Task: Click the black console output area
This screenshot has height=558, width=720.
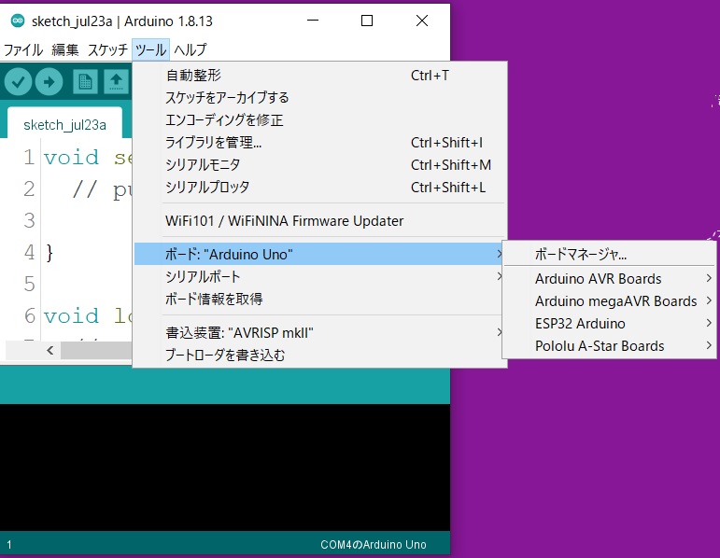Action: pyautogui.click(x=225, y=467)
